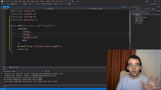This screenshot has height=90, width=161.
Task: Expand the References node
Action: click(x=134, y=16)
